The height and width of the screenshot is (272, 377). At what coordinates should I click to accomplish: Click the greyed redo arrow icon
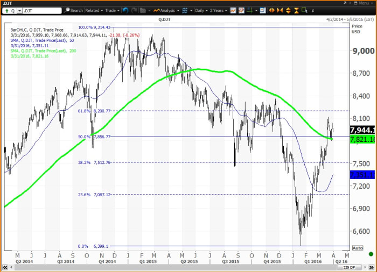134,11
